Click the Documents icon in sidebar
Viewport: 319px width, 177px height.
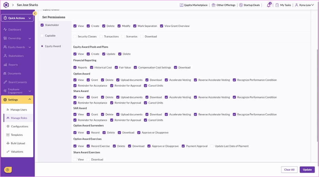(x=5, y=73)
